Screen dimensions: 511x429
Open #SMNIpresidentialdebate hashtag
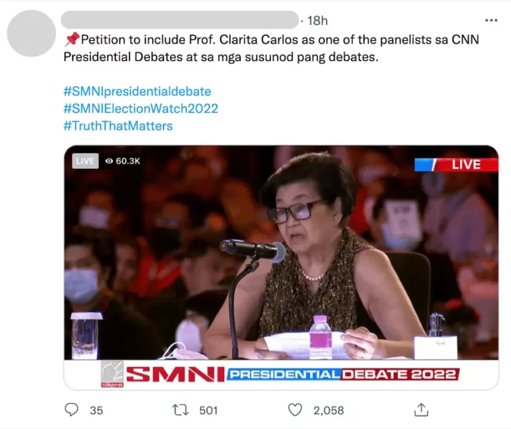point(137,91)
